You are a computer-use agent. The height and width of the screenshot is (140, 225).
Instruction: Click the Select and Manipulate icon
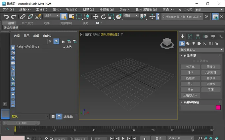[152, 17]
